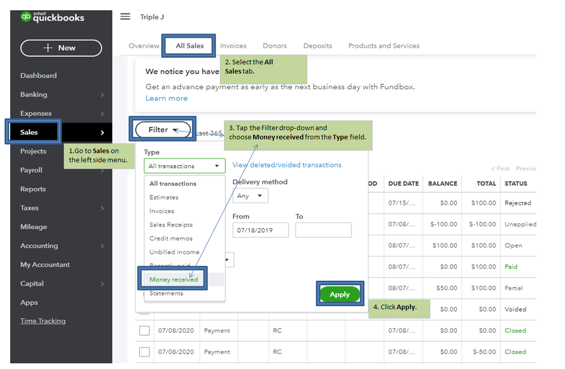The image size is (565, 369).
Task: Open Capital in the sidebar
Action: click(32, 284)
